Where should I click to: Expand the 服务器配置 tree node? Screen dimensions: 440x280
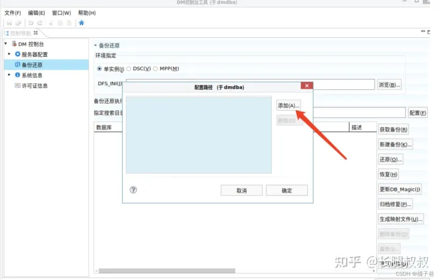point(9,54)
